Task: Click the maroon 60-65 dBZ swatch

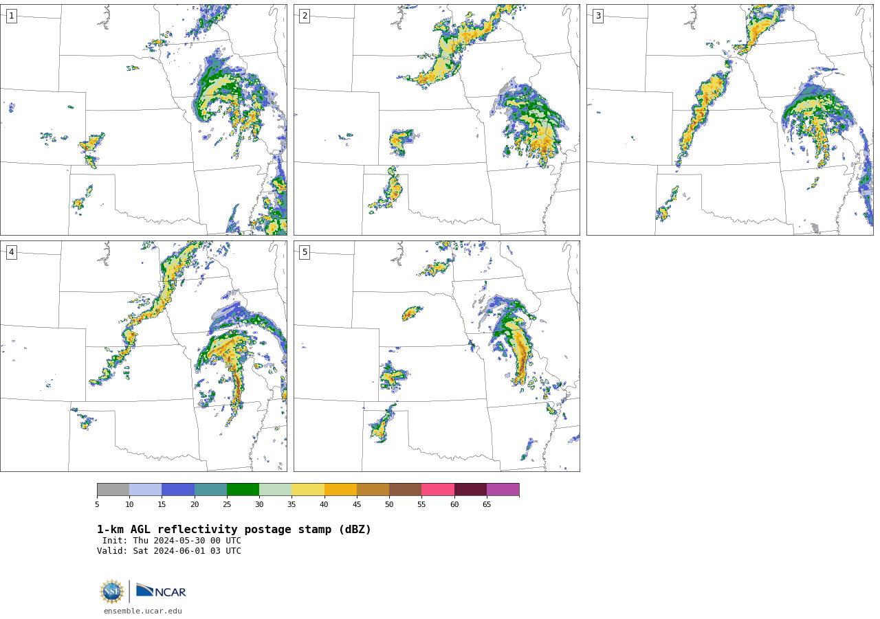Action: coord(470,490)
